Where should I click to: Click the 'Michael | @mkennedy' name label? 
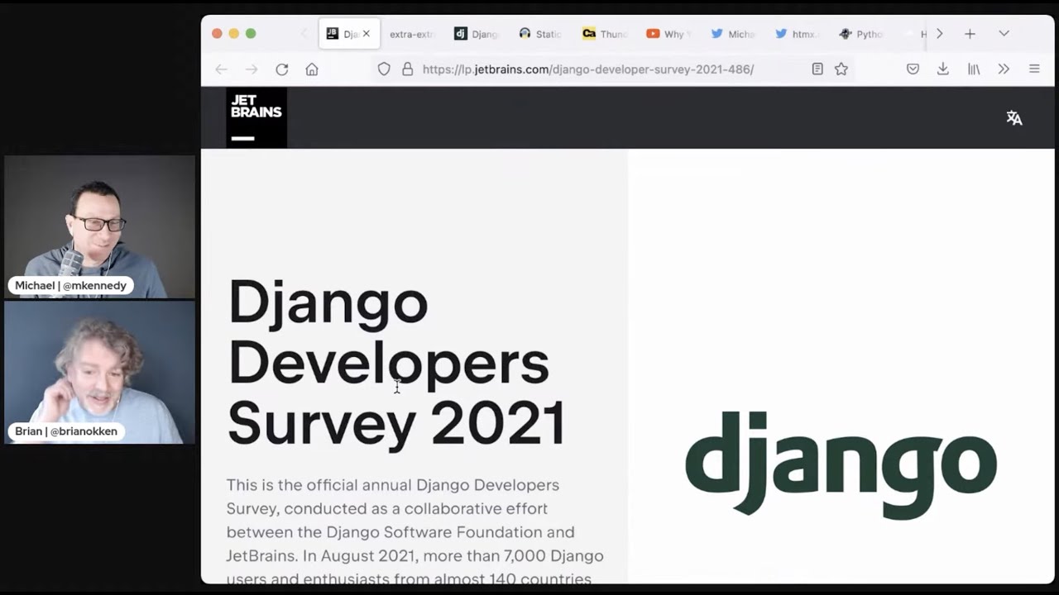click(71, 286)
